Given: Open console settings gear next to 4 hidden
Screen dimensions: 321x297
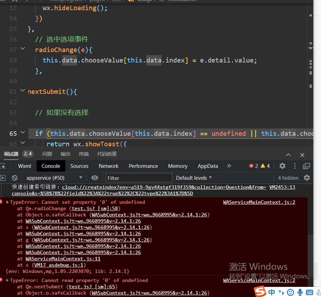Looking at the screenshot, I should click(307, 178).
